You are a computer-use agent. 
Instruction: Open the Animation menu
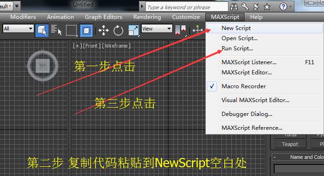click(60, 17)
